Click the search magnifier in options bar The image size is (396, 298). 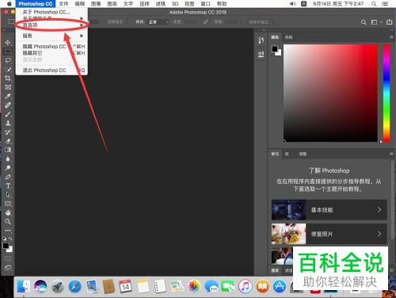[x=364, y=22]
